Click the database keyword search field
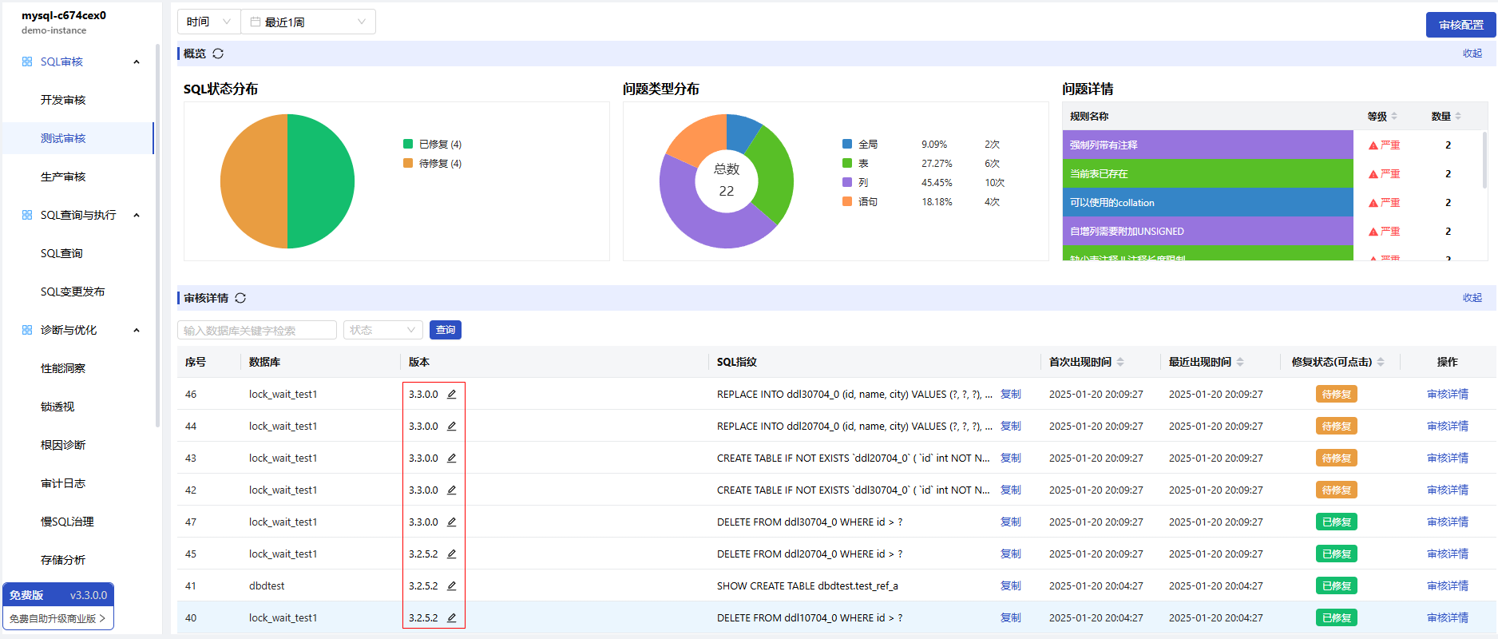1498x639 pixels. point(256,330)
